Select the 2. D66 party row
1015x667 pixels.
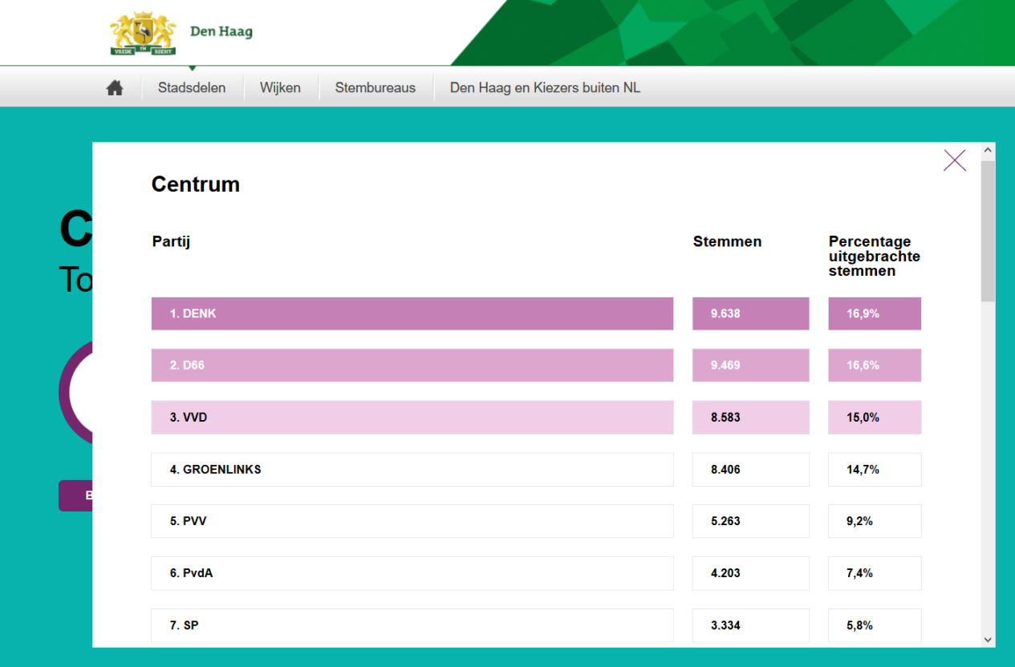coord(412,365)
